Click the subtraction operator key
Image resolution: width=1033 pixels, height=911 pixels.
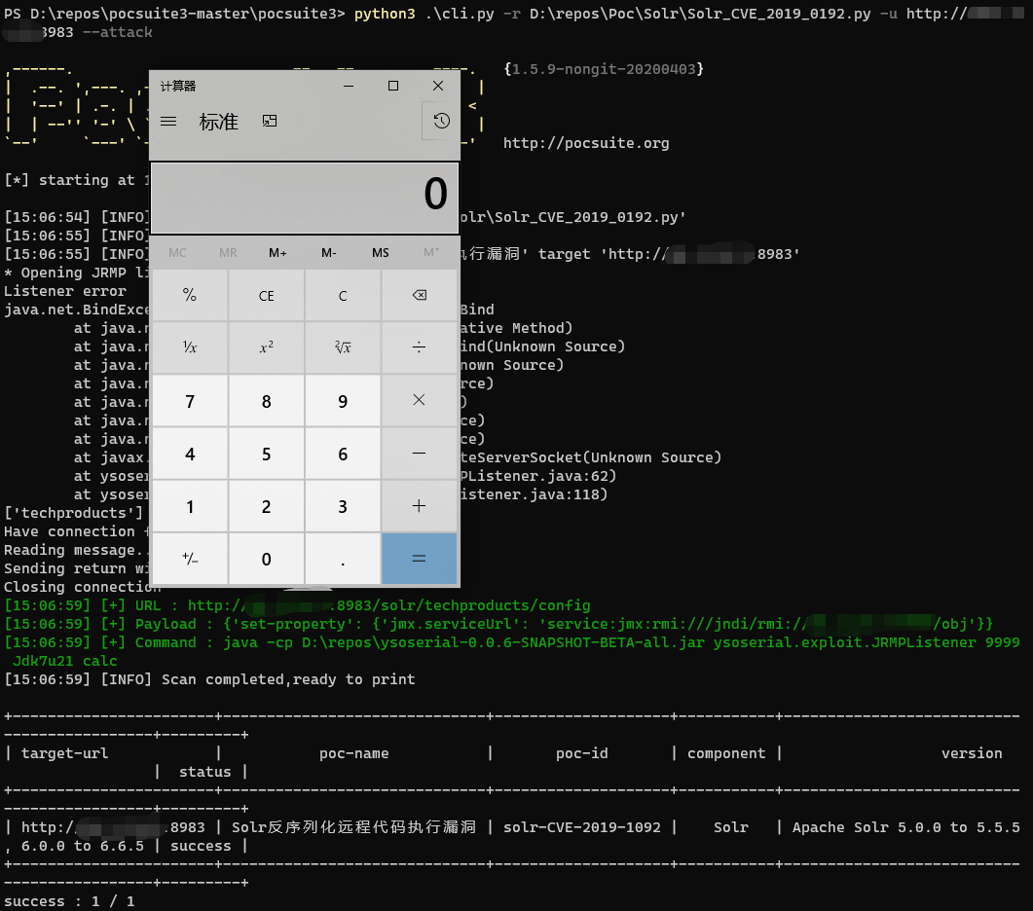419,454
